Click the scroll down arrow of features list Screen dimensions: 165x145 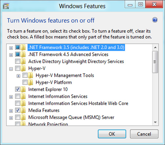tap(155, 122)
